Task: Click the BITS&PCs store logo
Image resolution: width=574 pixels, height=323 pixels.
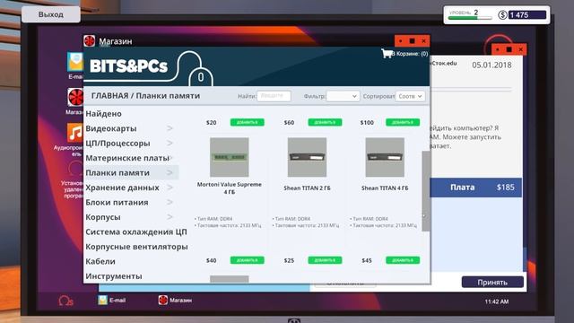Action: coord(128,65)
